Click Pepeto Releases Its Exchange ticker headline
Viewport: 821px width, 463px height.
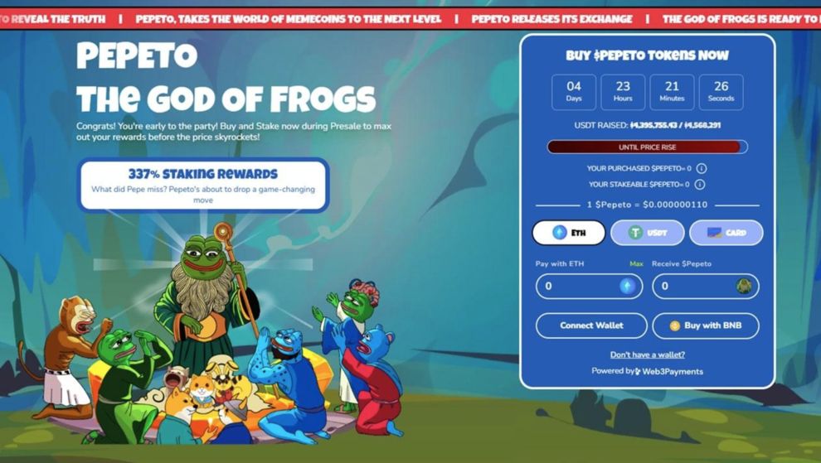pos(551,19)
